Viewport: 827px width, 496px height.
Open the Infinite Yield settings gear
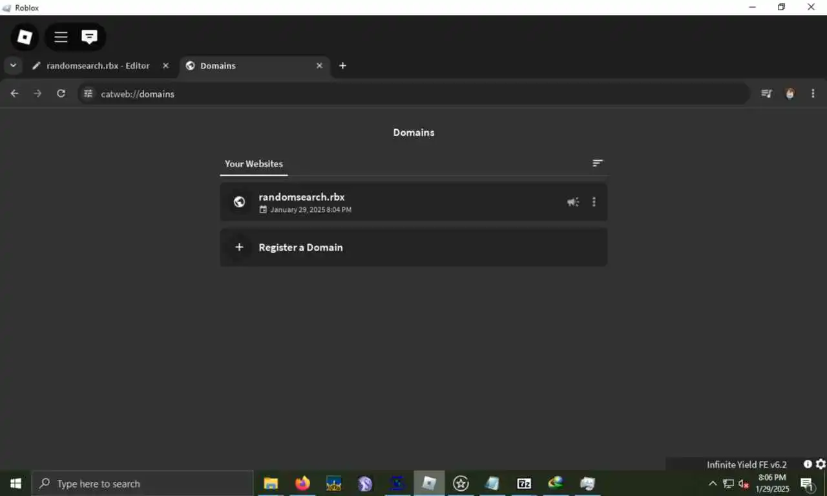821,464
